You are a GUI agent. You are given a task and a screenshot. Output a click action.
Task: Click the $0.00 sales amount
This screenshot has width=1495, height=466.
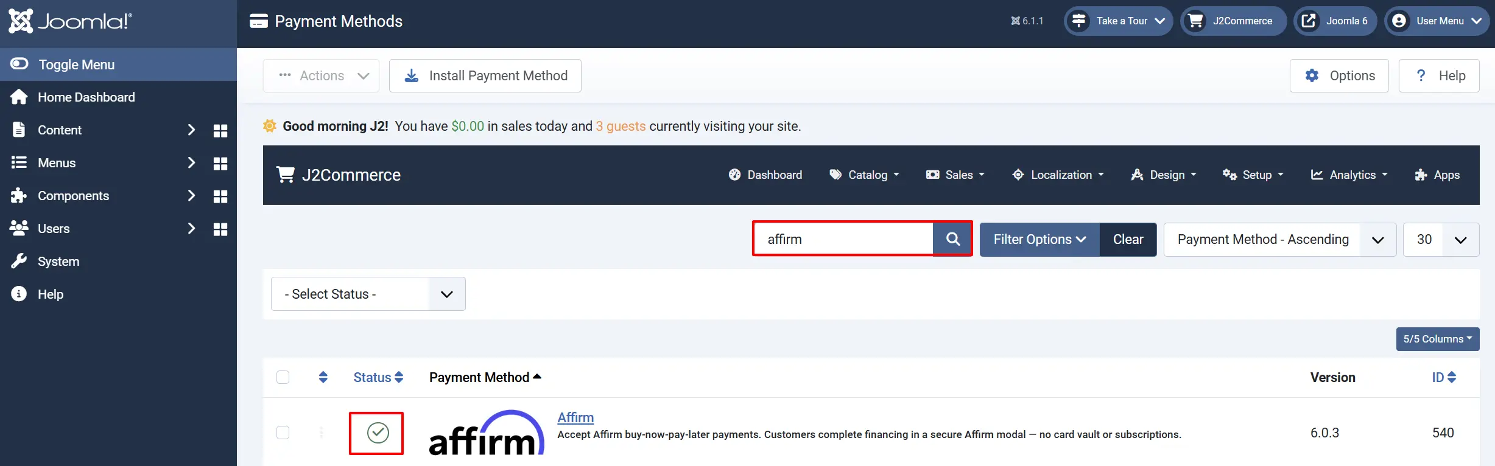(468, 126)
